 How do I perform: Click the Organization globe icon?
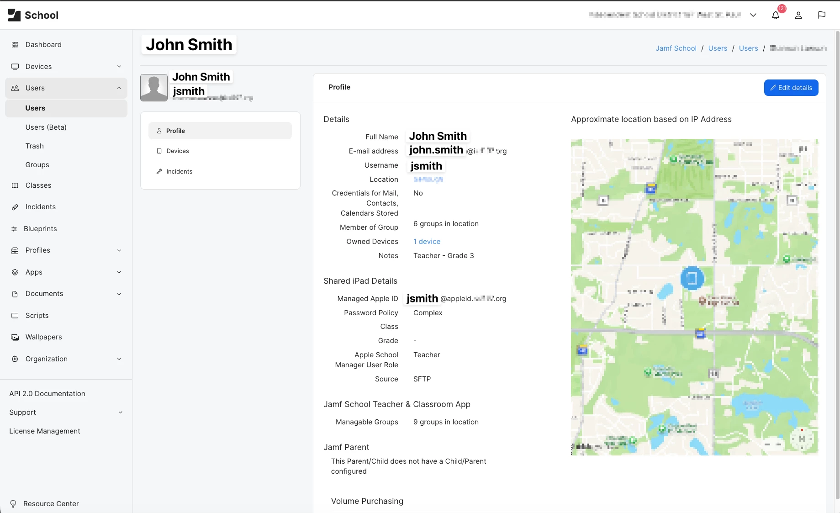[15, 359]
